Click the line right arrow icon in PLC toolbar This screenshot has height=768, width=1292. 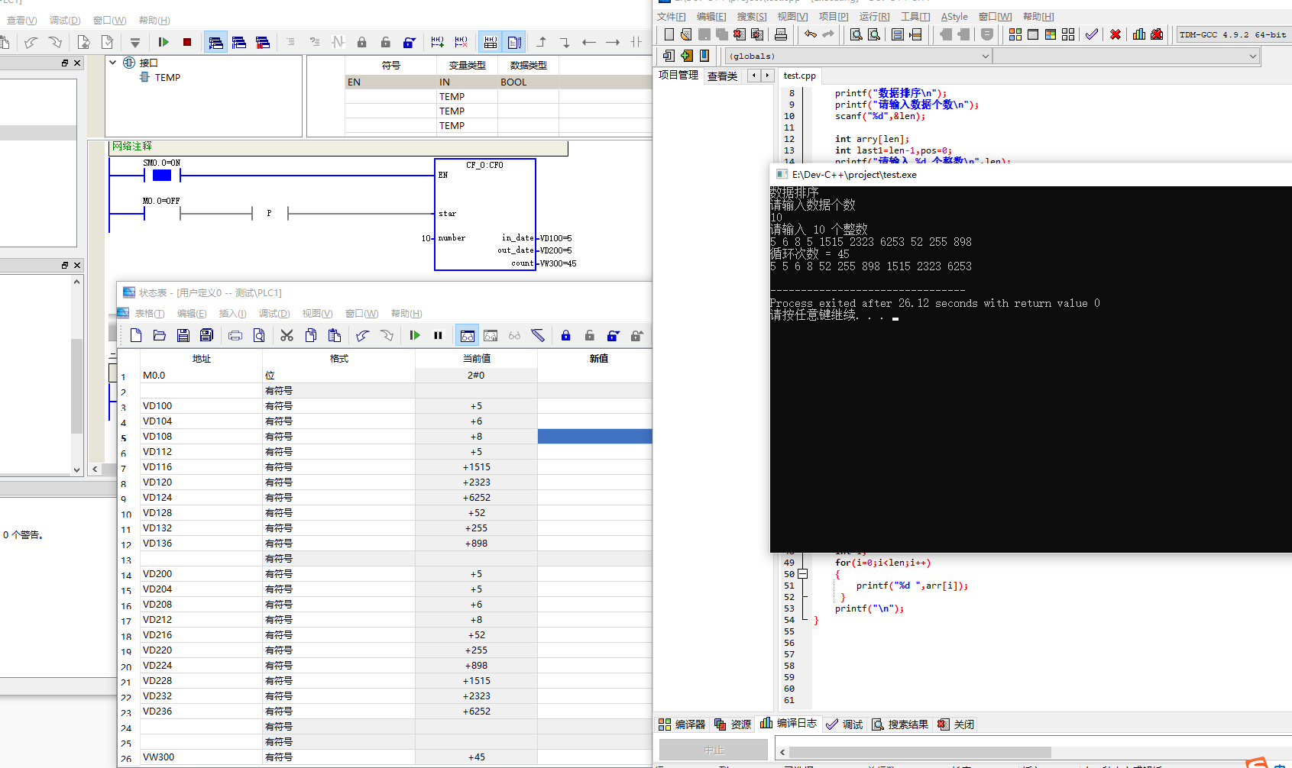pyautogui.click(x=613, y=42)
